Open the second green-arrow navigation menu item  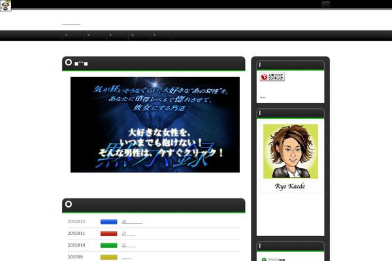[x=95, y=36]
